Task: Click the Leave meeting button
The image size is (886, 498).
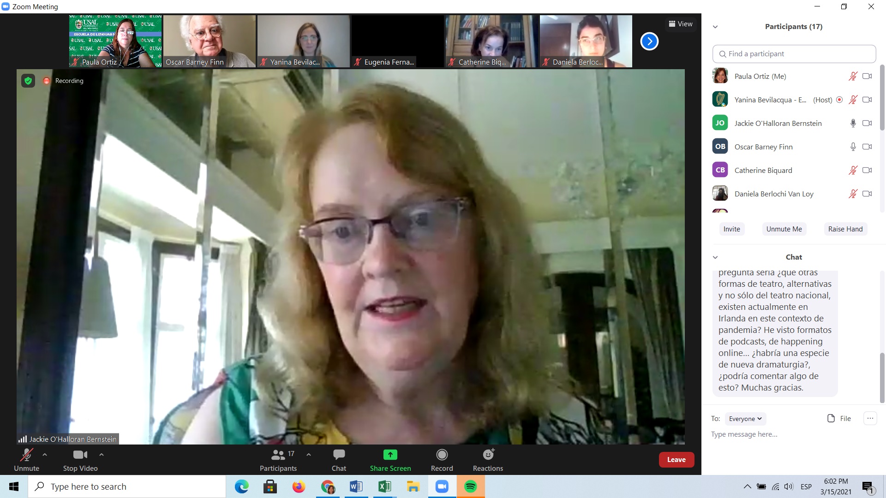Action: click(x=676, y=460)
